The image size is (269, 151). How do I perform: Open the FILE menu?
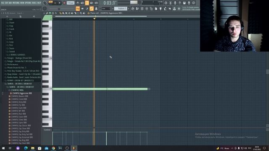(x=3, y=3)
